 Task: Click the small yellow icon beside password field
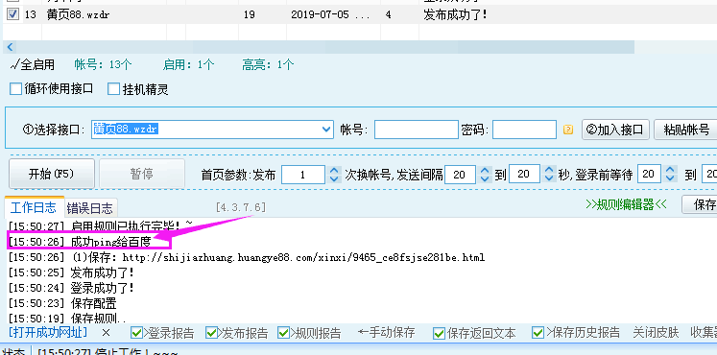click(568, 130)
